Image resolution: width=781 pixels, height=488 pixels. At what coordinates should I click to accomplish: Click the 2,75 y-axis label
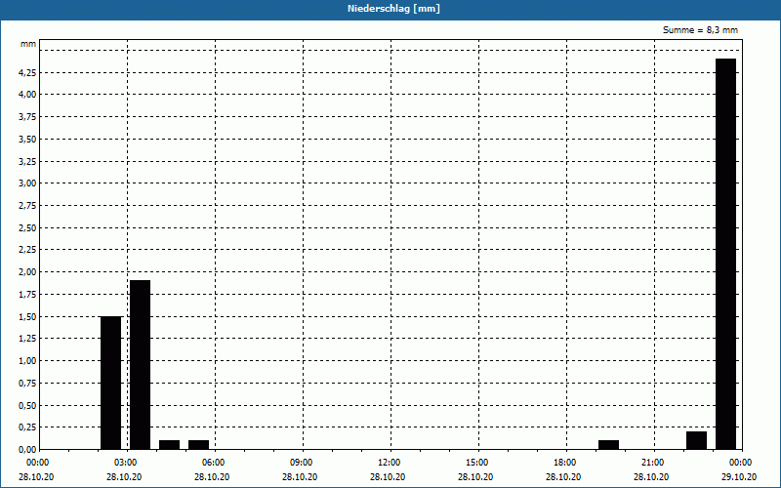[27, 206]
